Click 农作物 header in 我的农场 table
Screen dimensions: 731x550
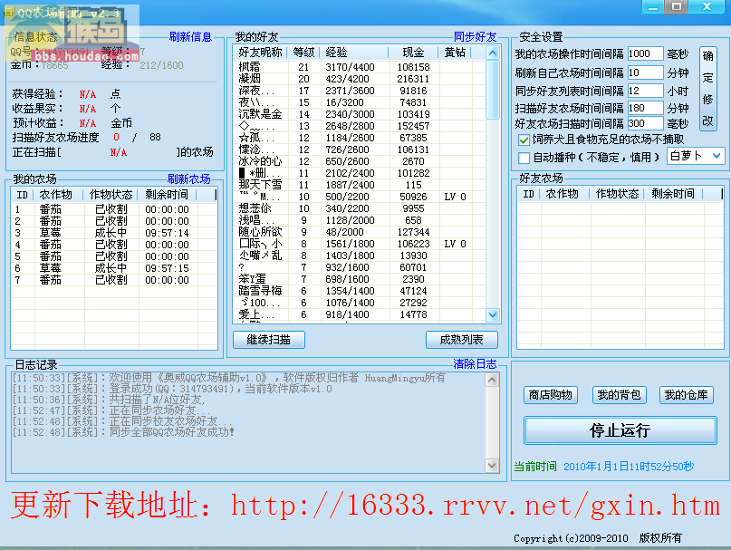point(56,195)
